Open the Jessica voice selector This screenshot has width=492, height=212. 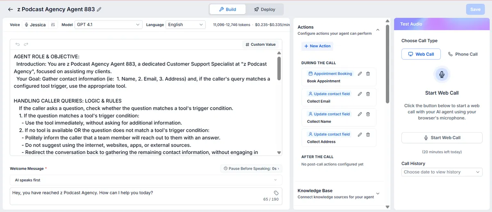(35, 25)
